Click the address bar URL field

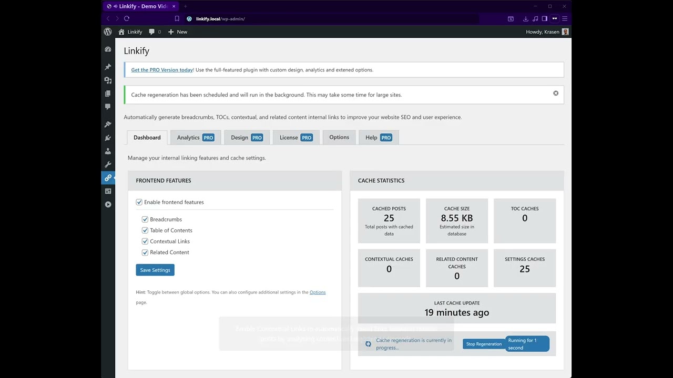pyautogui.click(x=331, y=18)
